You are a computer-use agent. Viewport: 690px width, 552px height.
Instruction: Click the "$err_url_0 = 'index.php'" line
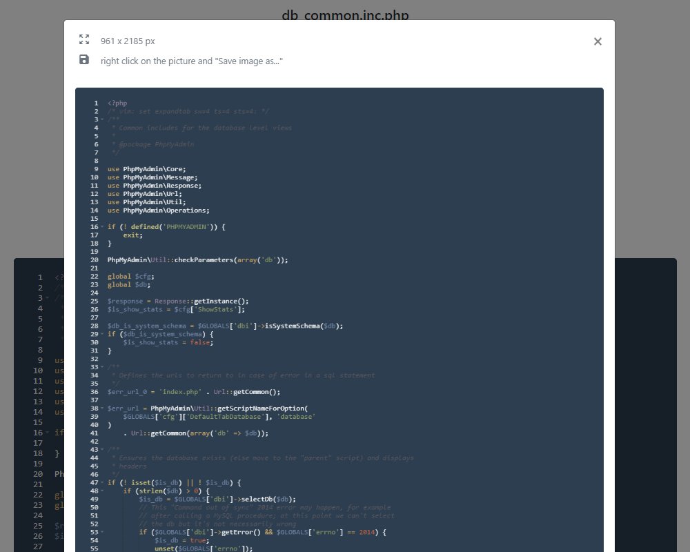pos(194,392)
